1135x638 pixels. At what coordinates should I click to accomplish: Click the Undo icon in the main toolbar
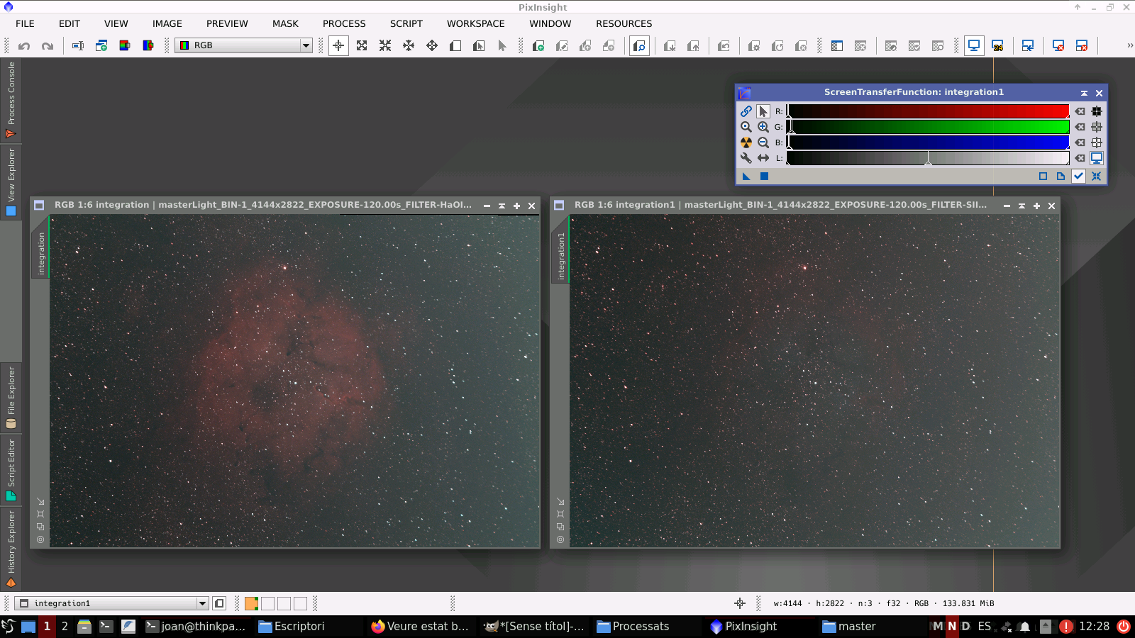click(x=24, y=45)
